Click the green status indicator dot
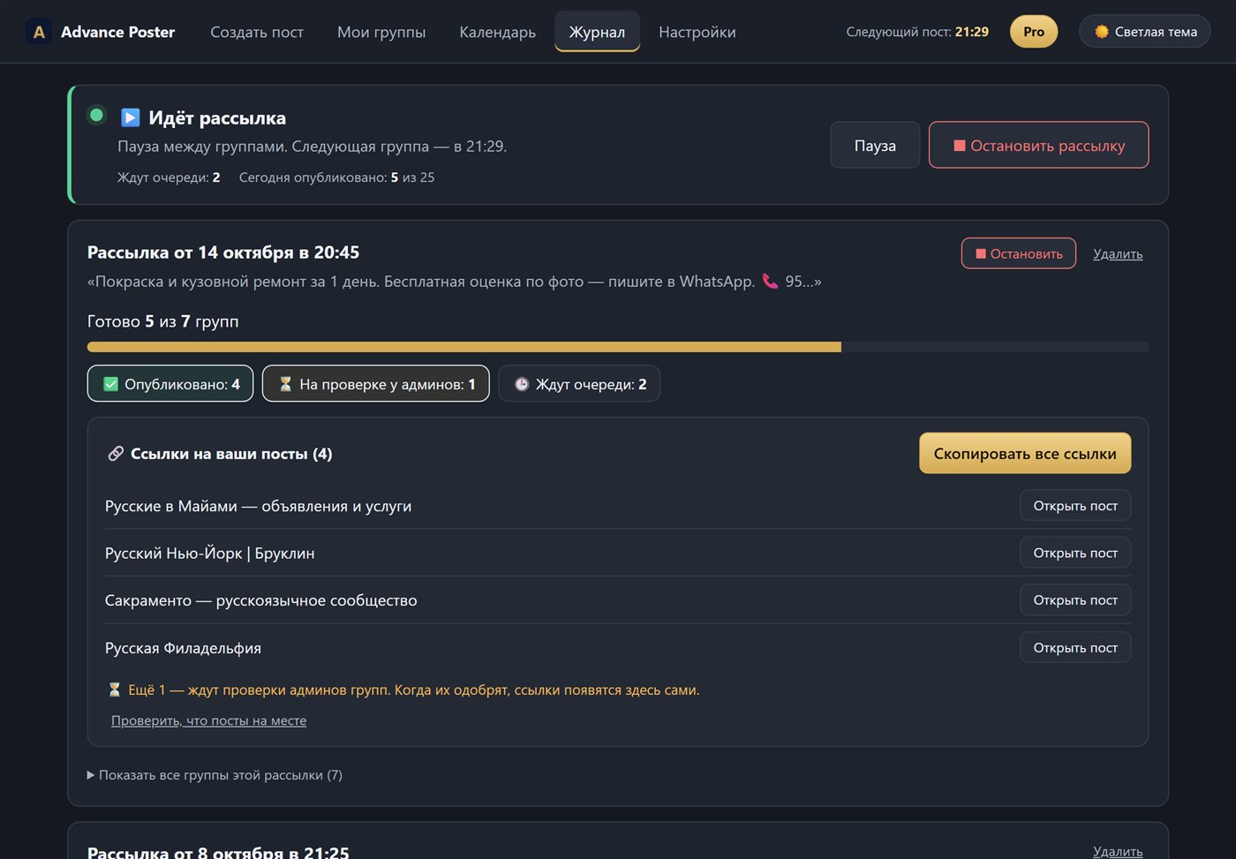The height and width of the screenshot is (859, 1236). click(x=97, y=115)
